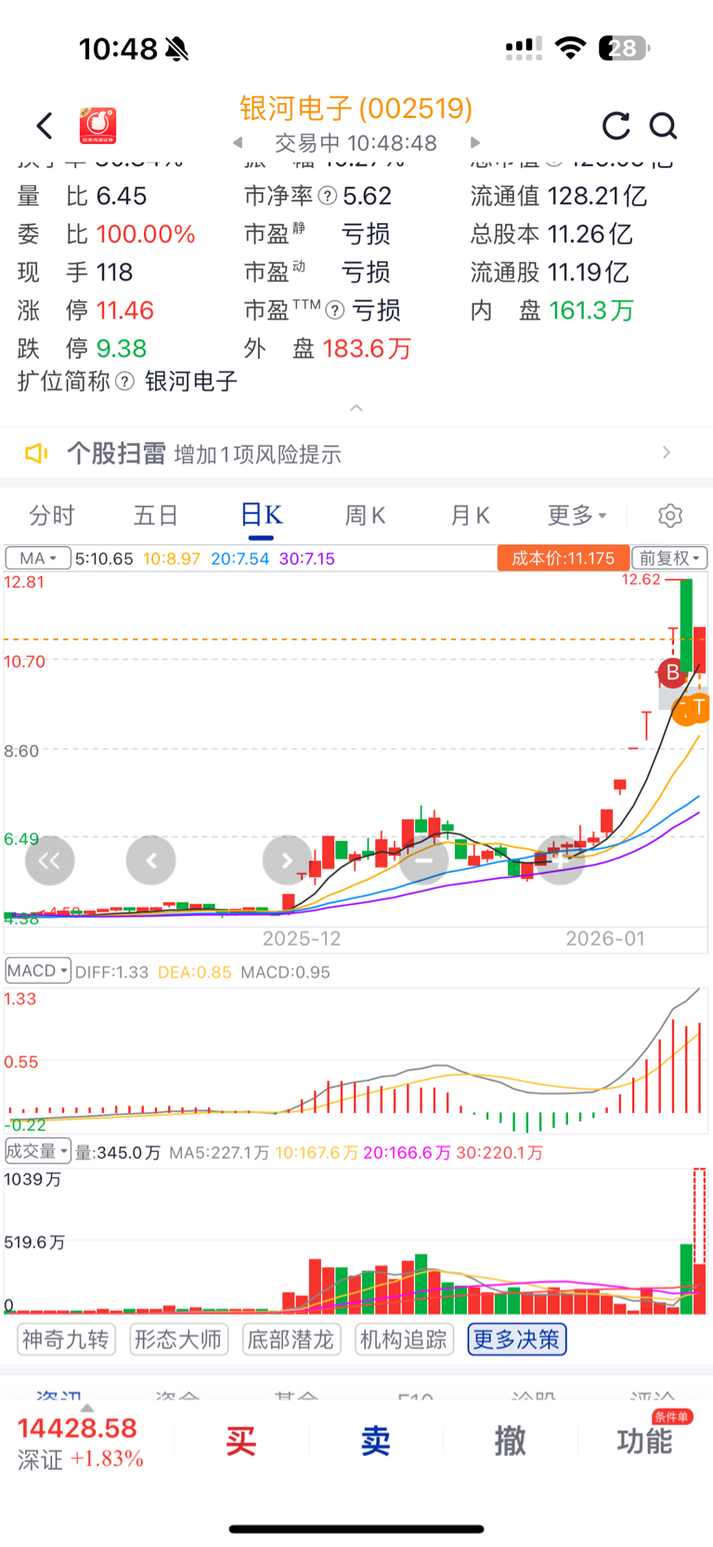Image resolution: width=713 pixels, height=1547 pixels.
Task: Tap the 委比 100.00% value
Action: coord(146,234)
